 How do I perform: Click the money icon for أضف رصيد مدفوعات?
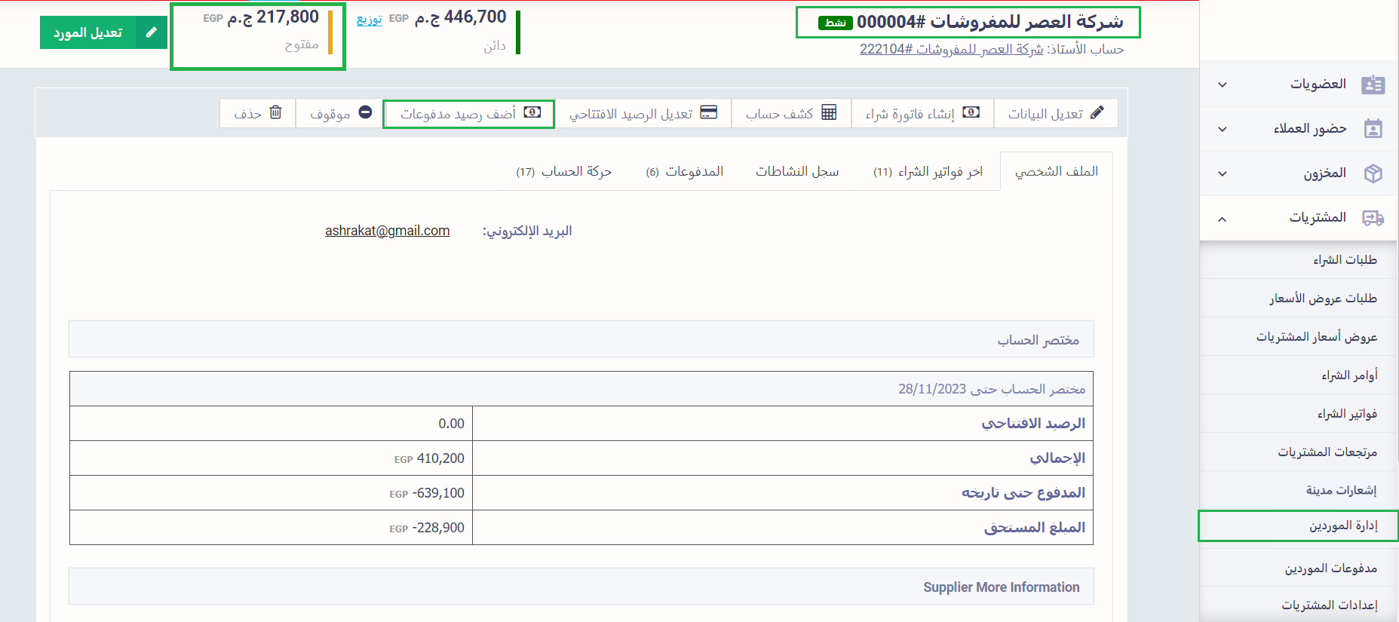point(532,112)
